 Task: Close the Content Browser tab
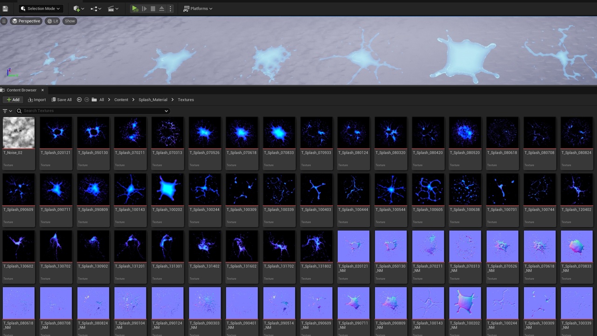[42, 90]
